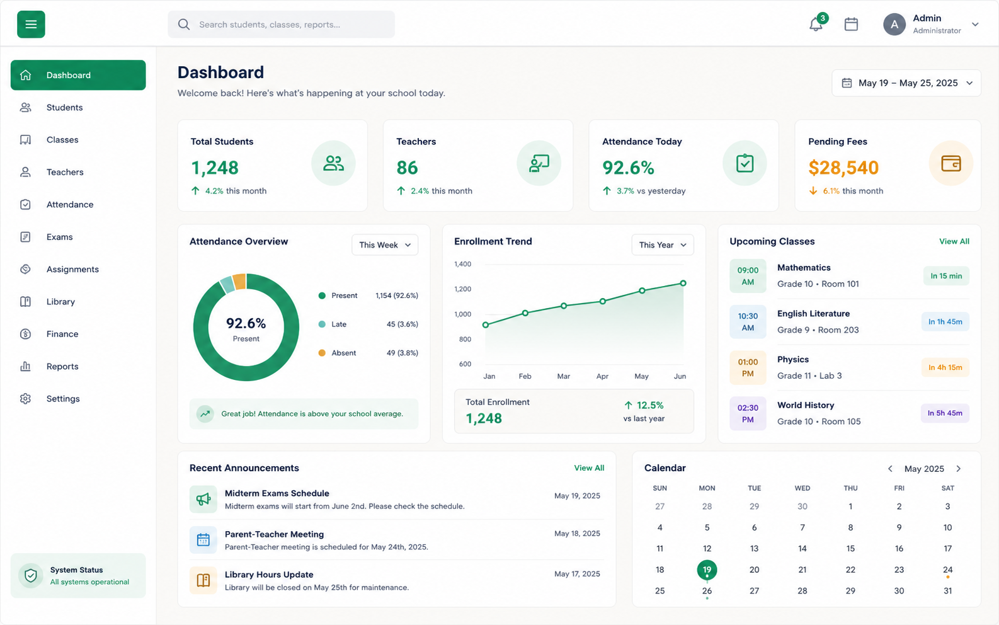Open the This Year dropdown
Image resolution: width=999 pixels, height=625 pixels.
pos(663,245)
